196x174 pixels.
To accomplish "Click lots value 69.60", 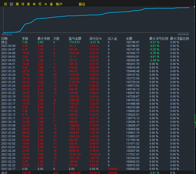I will [26, 133].
